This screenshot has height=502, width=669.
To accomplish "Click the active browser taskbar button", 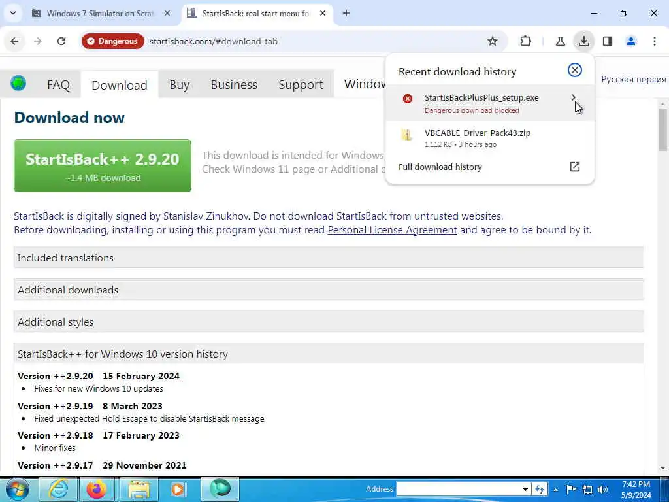I will 220,489.
